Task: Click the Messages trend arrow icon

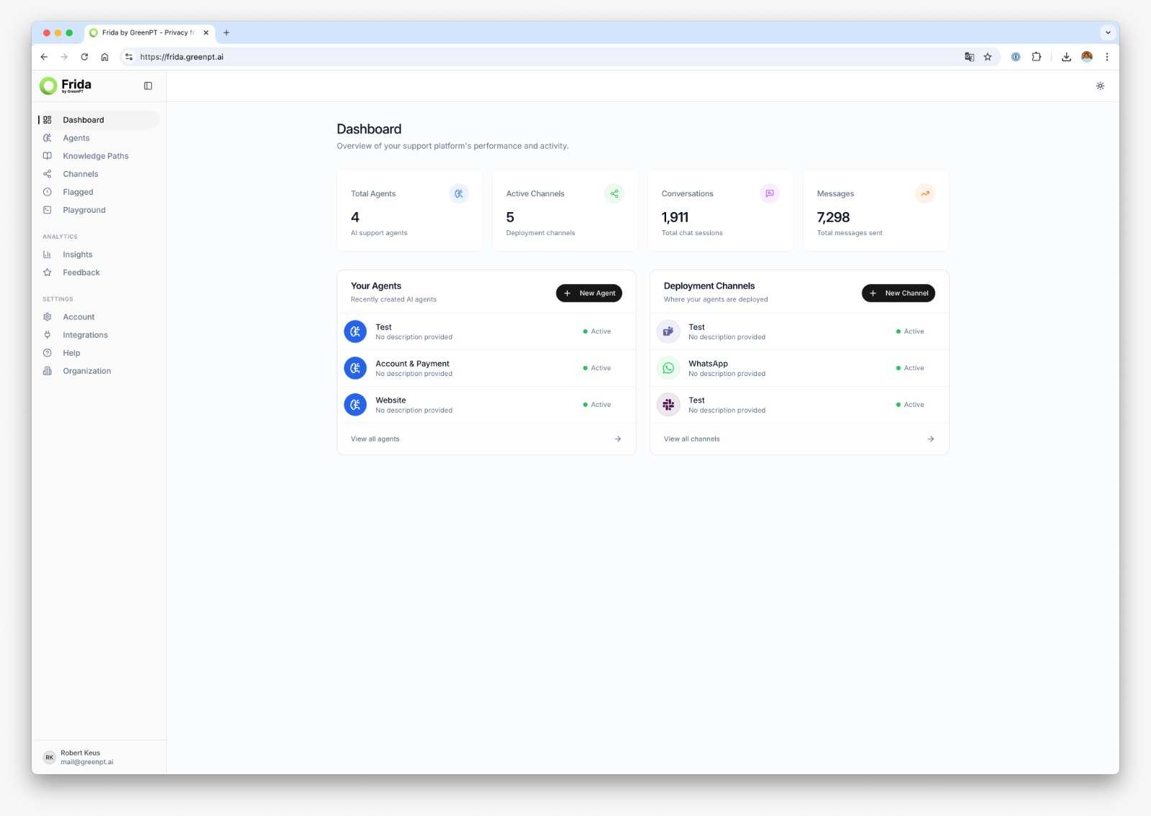Action: point(924,193)
